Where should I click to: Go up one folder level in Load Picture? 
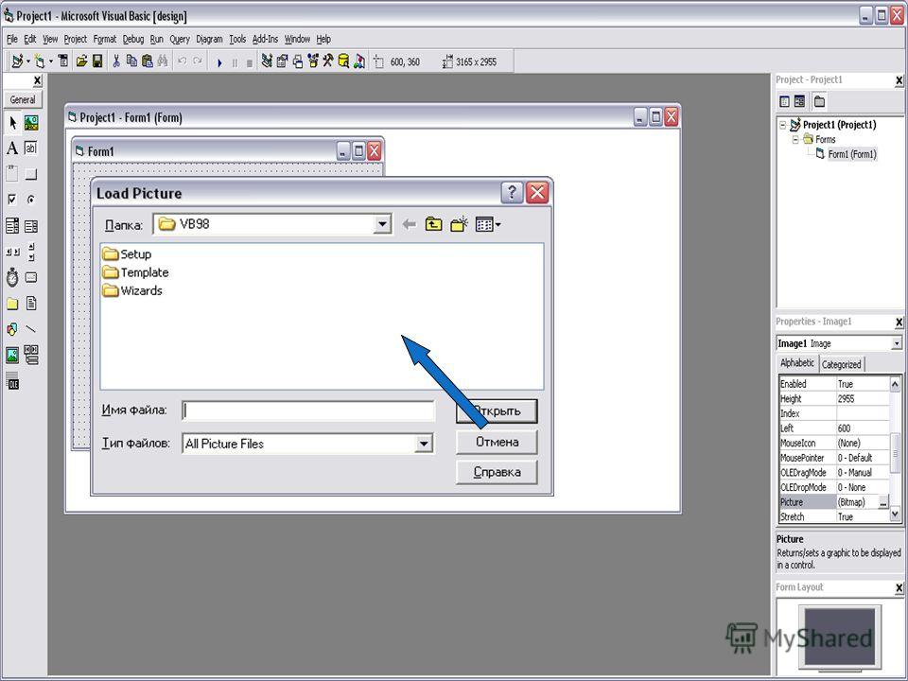point(433,224)
